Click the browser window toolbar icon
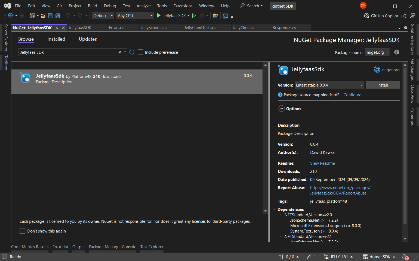419x261 pixels. click(x=225, y=16)
